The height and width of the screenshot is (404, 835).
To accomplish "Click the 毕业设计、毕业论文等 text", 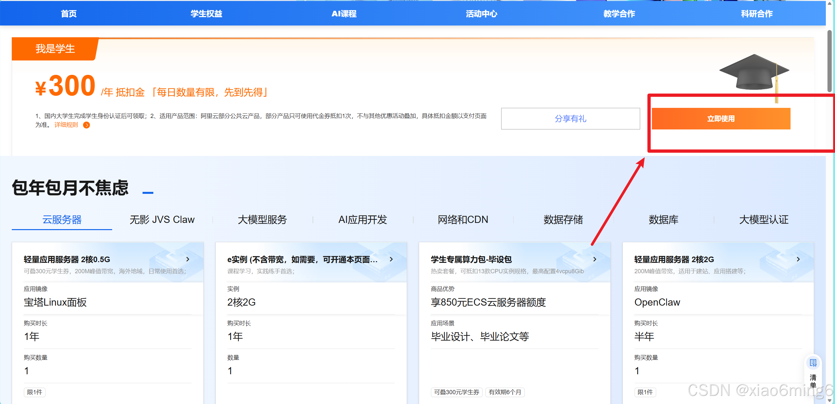I will pos(480,337).
